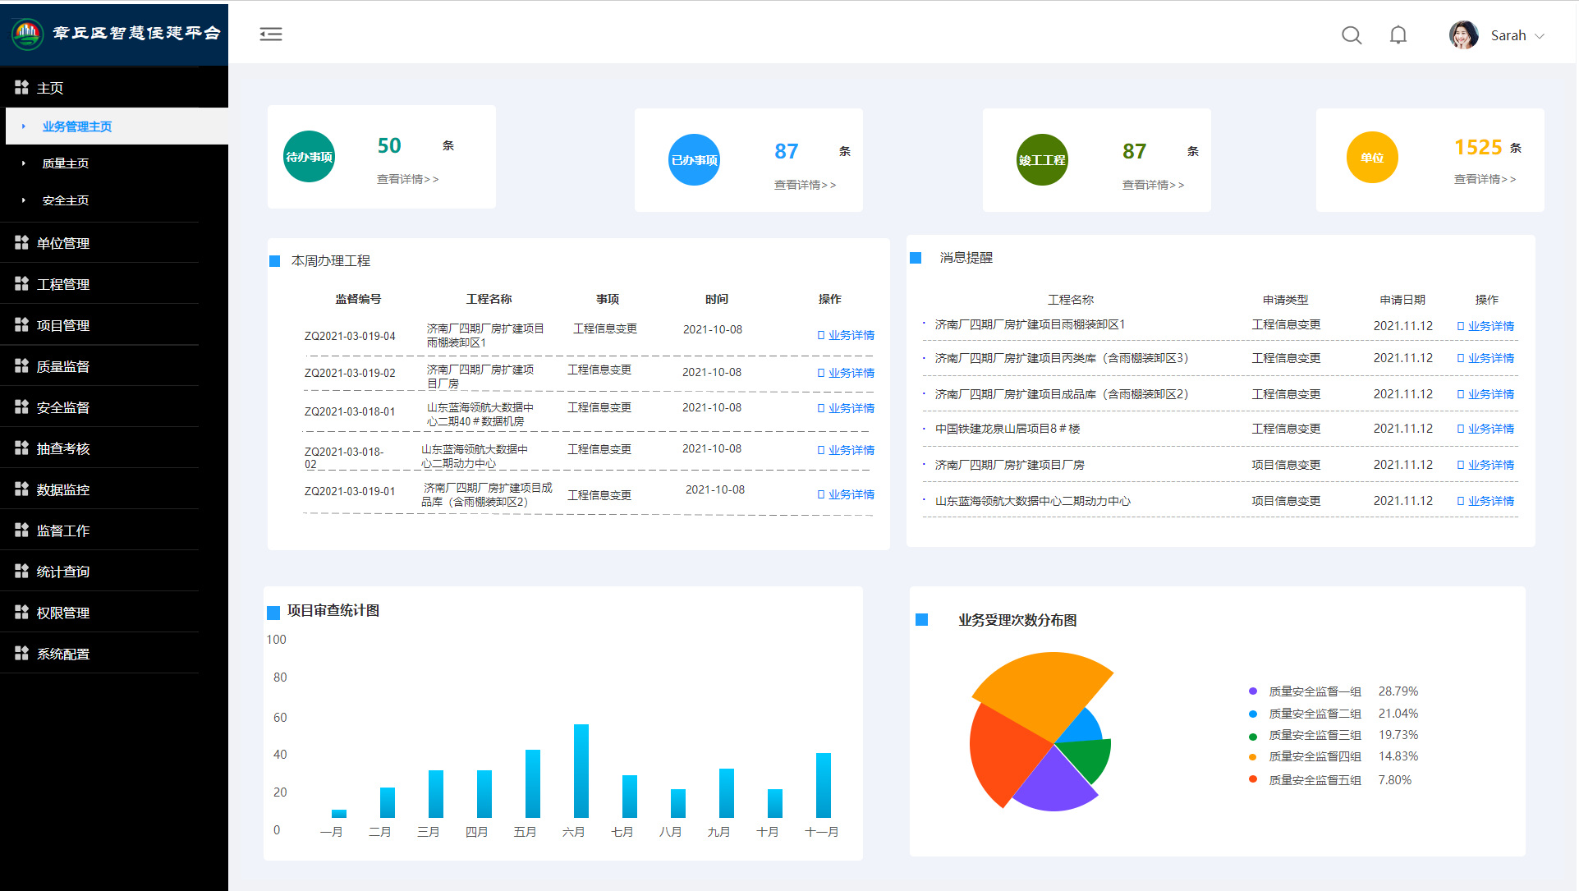Expand the Sarah account dropdown arrow
Screen dimensions: 1579x891
pos(1540,36)
